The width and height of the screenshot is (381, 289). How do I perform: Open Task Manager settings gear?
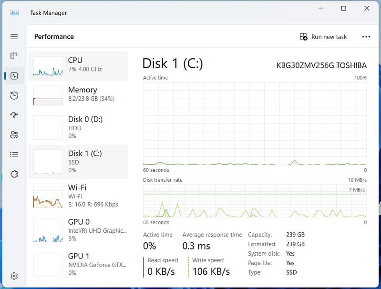coord(14,276)
